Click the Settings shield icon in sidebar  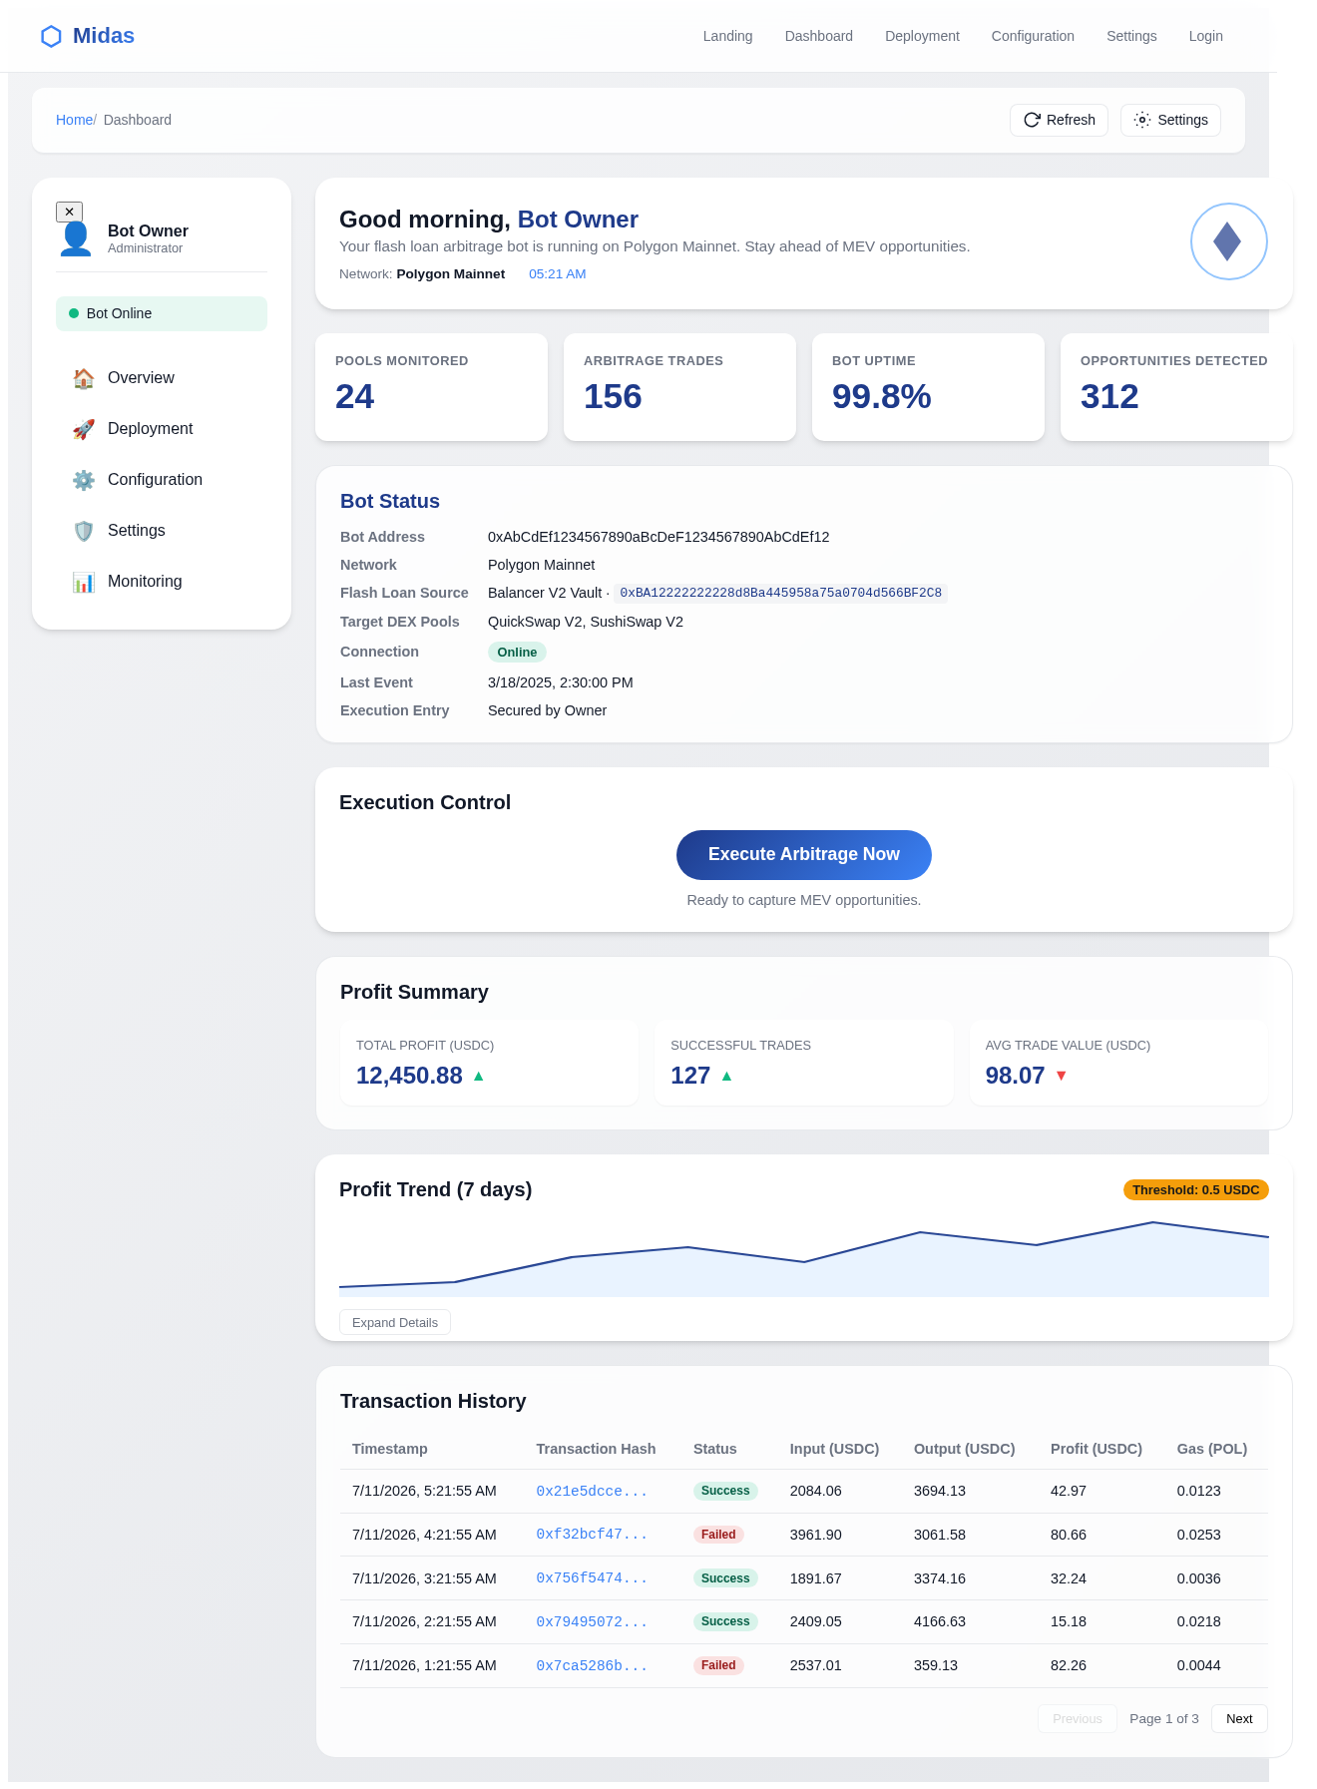click(84, 531)
